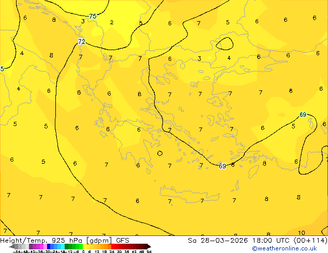Click the contour label 72
Image resolution: width=328 pixels, height=253 pixels.
(x=82, y=41)
